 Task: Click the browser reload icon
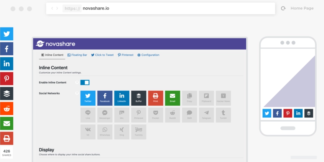(283, 8)
